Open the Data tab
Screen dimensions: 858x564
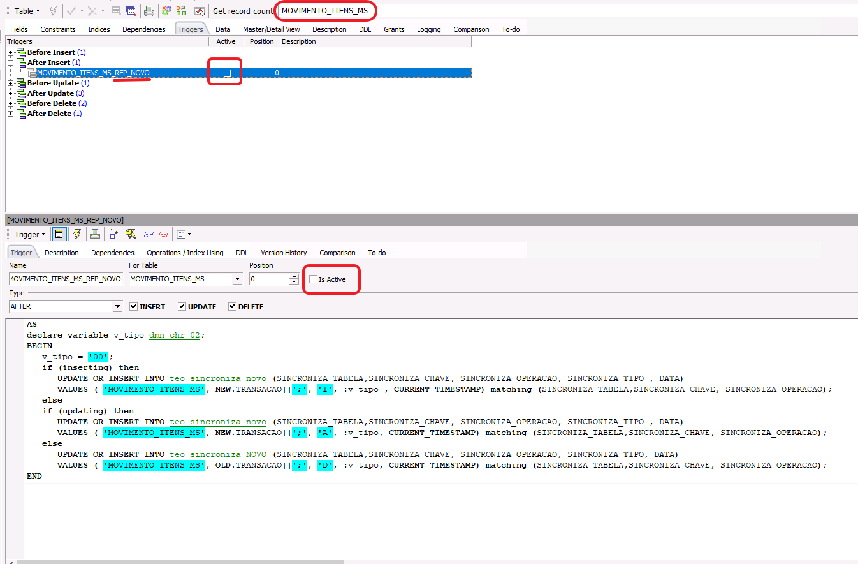click(x=222, y=29)
